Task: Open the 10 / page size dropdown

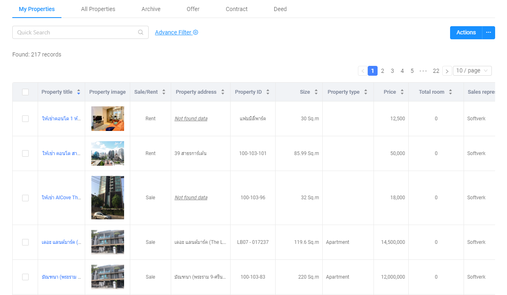Action: pos(472,71)
